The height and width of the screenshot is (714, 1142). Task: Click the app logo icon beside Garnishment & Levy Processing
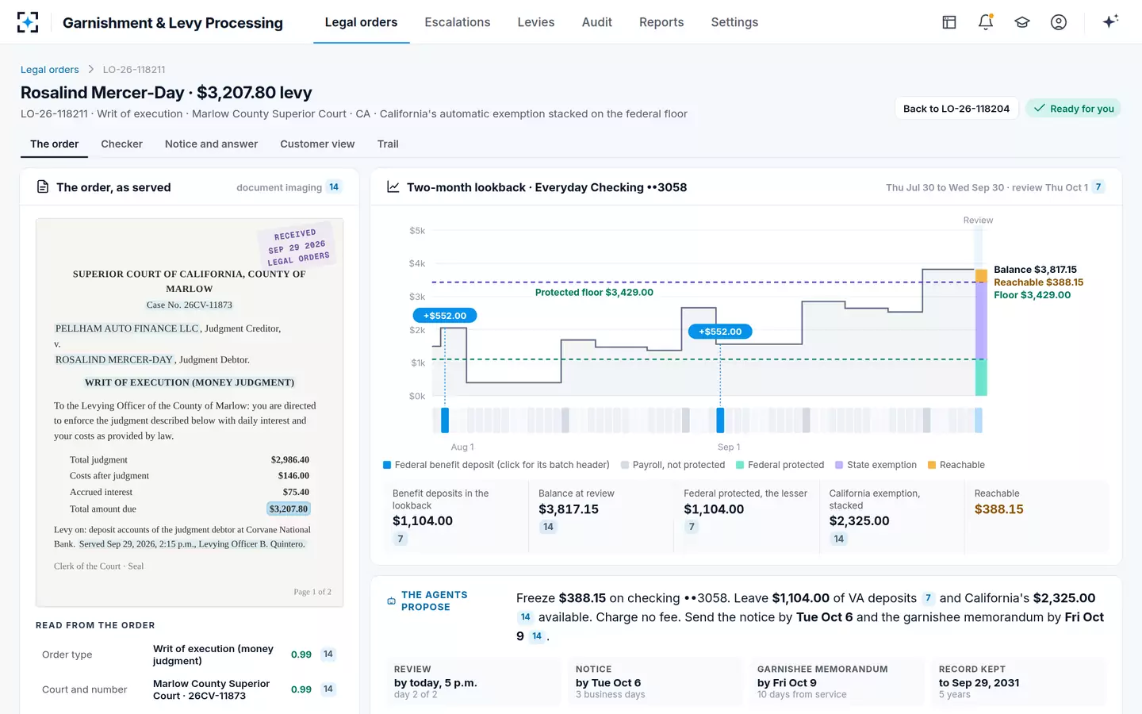28,22
